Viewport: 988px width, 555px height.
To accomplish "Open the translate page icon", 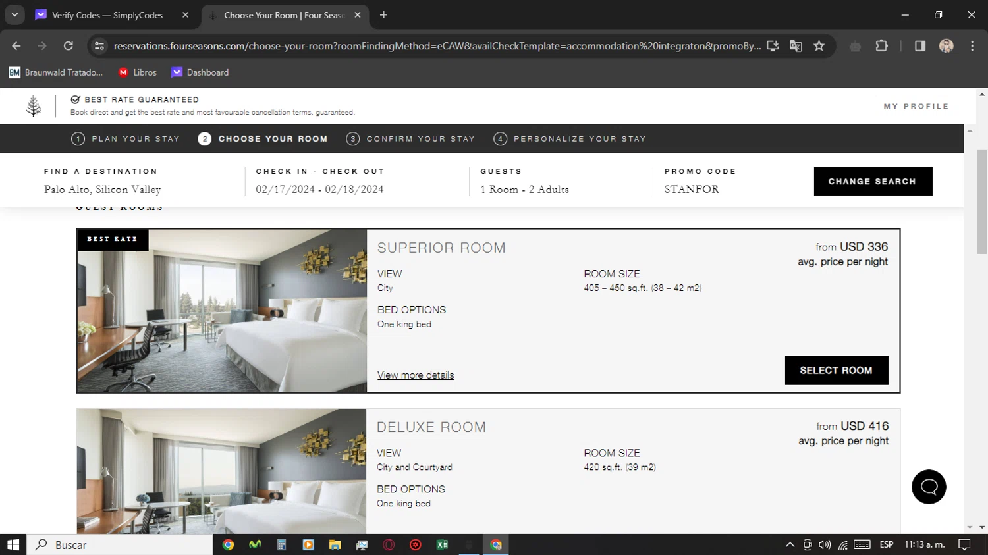I will [796, 46].
